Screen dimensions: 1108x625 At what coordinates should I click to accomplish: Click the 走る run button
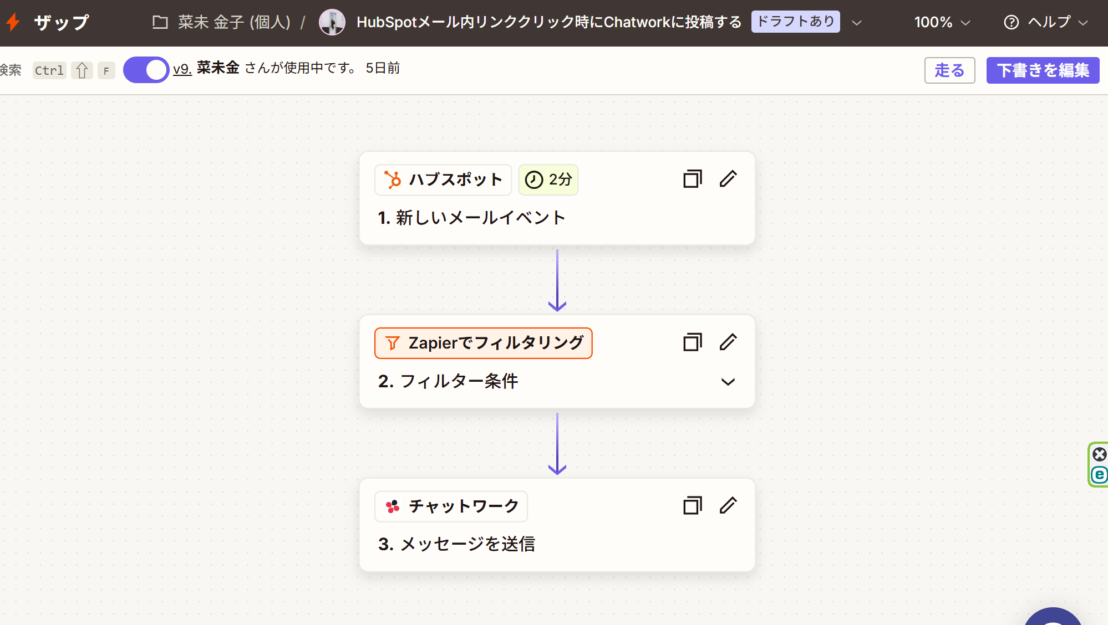949,70
